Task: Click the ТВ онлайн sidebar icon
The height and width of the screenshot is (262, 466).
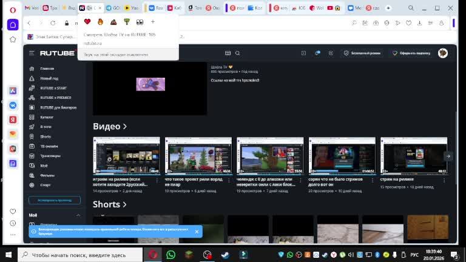Action: 32,146
